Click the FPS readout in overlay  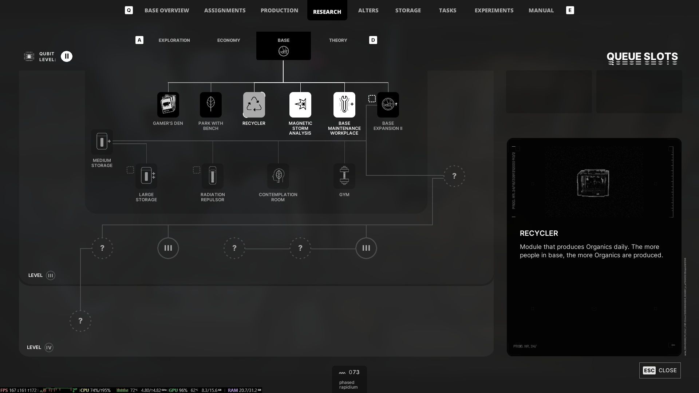pos(19,390)
